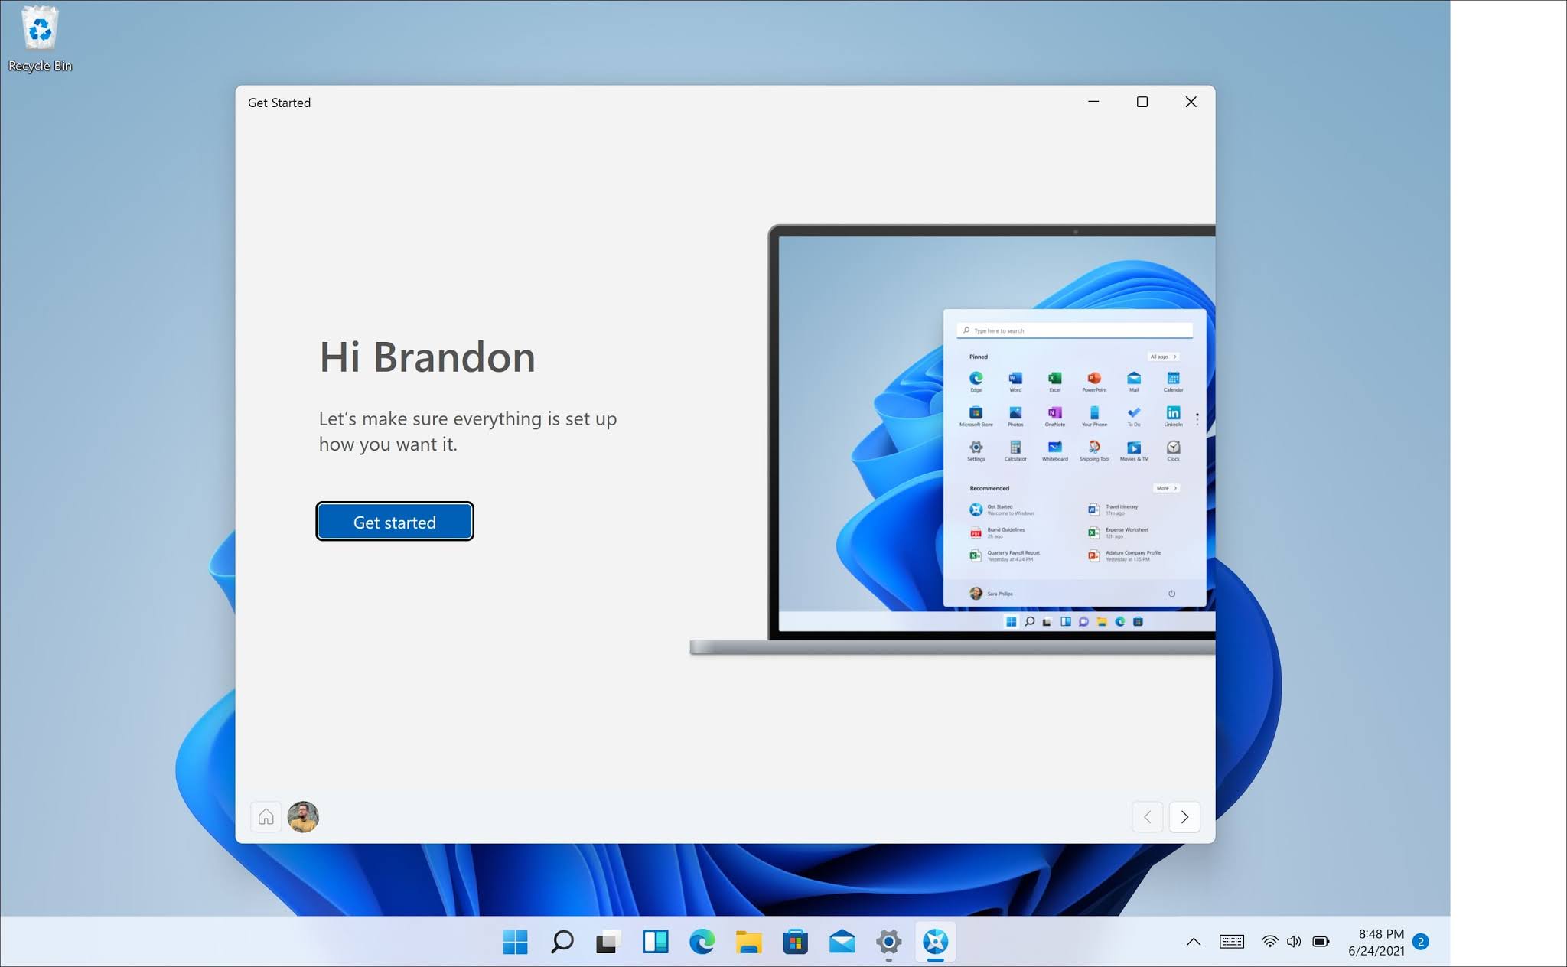This screenshot has width=1567, height=967.
Task: Open File Explorer from the taskbar
Action: tap(748, 942)
